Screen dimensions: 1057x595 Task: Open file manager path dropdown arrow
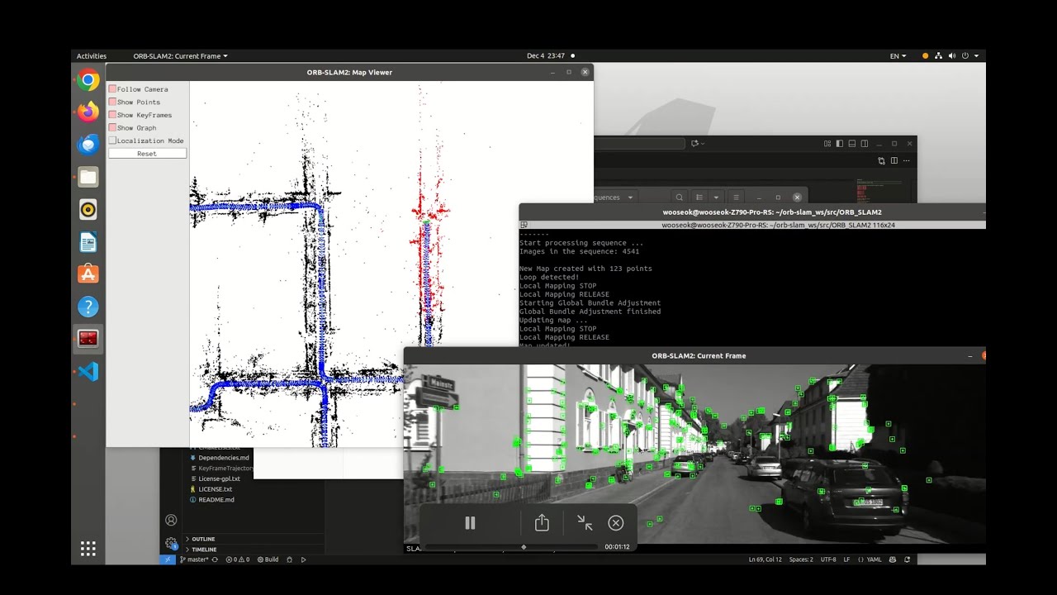(630, 198)
